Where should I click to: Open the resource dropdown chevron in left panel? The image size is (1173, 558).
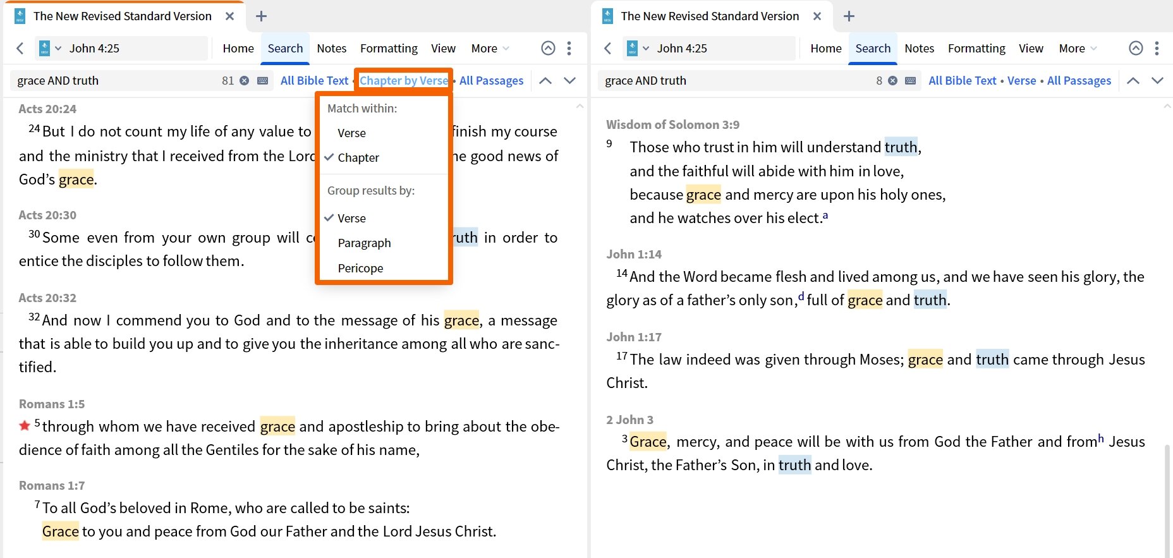coord(58,48)
